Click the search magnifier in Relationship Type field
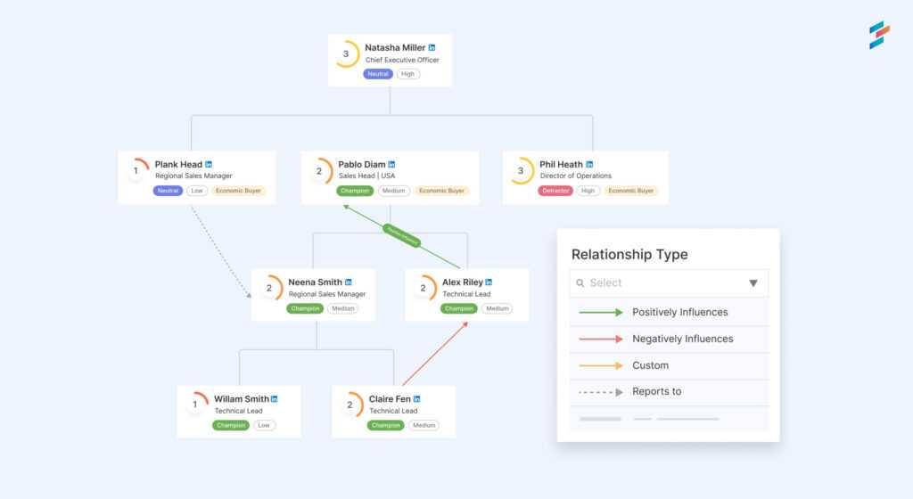Viewport: 913px width, 499px height. [580, 283]
